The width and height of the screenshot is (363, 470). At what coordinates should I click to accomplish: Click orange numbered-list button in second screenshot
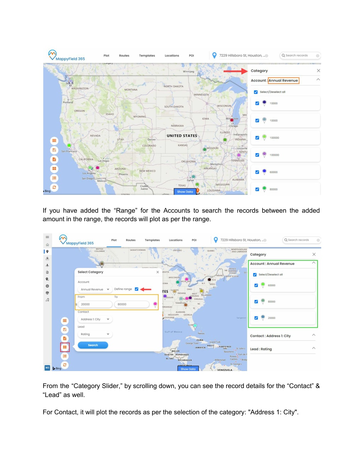tap(65, 356)
